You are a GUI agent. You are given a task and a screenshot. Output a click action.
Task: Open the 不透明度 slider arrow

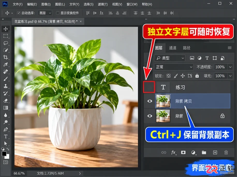pyautogui.click(x=230, y=67)
